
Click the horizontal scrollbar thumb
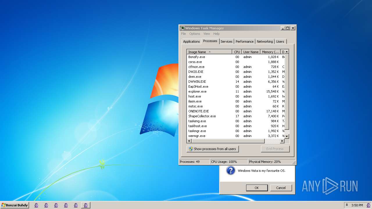point(228,141)
